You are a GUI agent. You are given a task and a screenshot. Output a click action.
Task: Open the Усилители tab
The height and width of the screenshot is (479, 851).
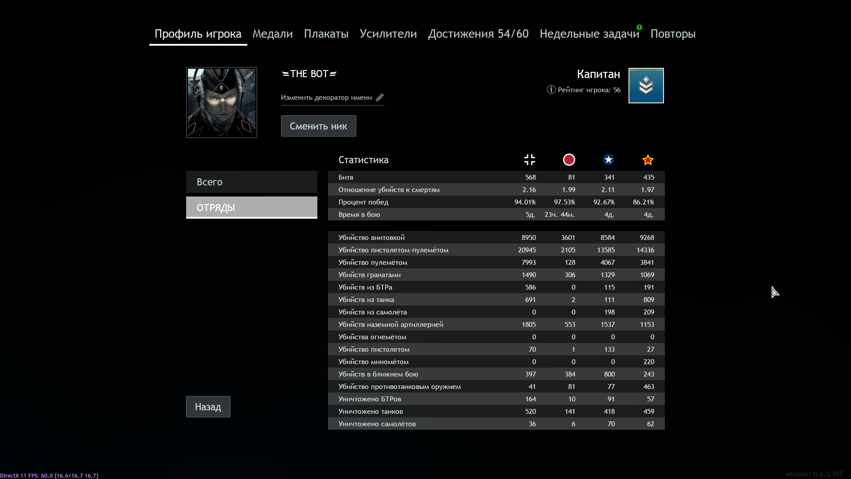click(x=388, y=34)
